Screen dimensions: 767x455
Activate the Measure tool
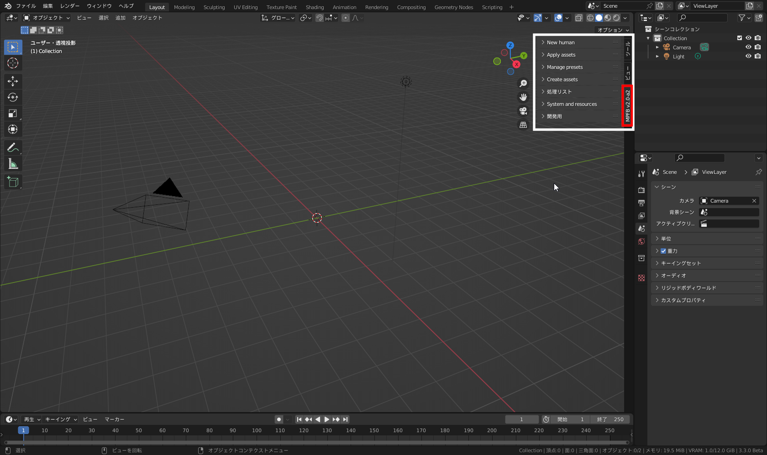coord(13,163)
